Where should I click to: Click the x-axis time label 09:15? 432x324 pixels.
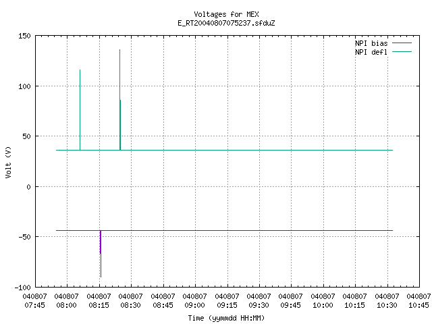tap(227, 305)
